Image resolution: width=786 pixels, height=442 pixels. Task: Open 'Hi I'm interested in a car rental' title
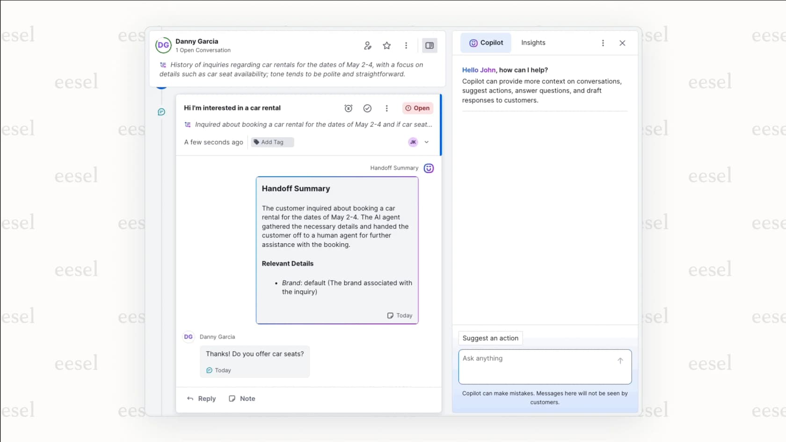pos(232,108)
